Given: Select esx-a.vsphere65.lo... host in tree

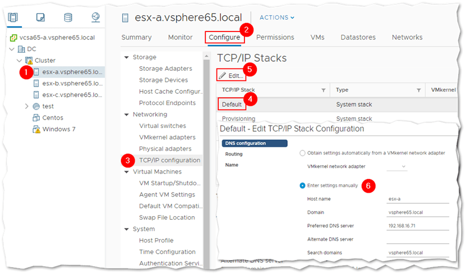Looking at the screenshot, I should [x=72, y=72].
